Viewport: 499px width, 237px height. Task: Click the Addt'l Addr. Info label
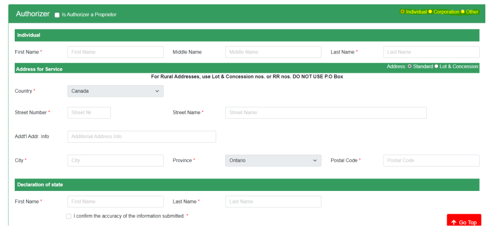pyautogui.click(x=32, y=136)
